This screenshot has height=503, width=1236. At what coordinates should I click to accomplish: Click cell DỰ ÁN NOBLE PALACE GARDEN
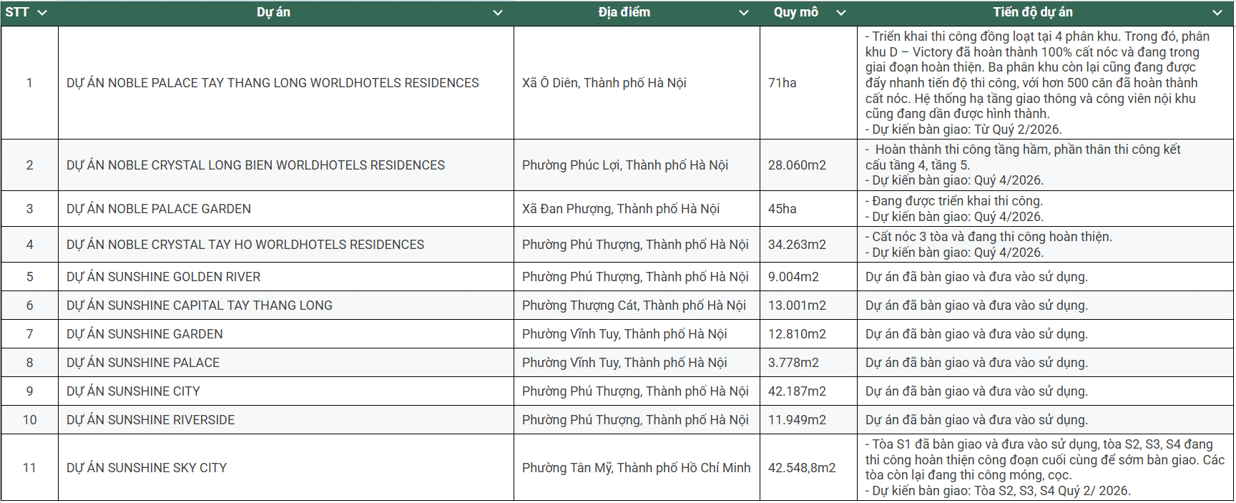(x=286, y=209)
